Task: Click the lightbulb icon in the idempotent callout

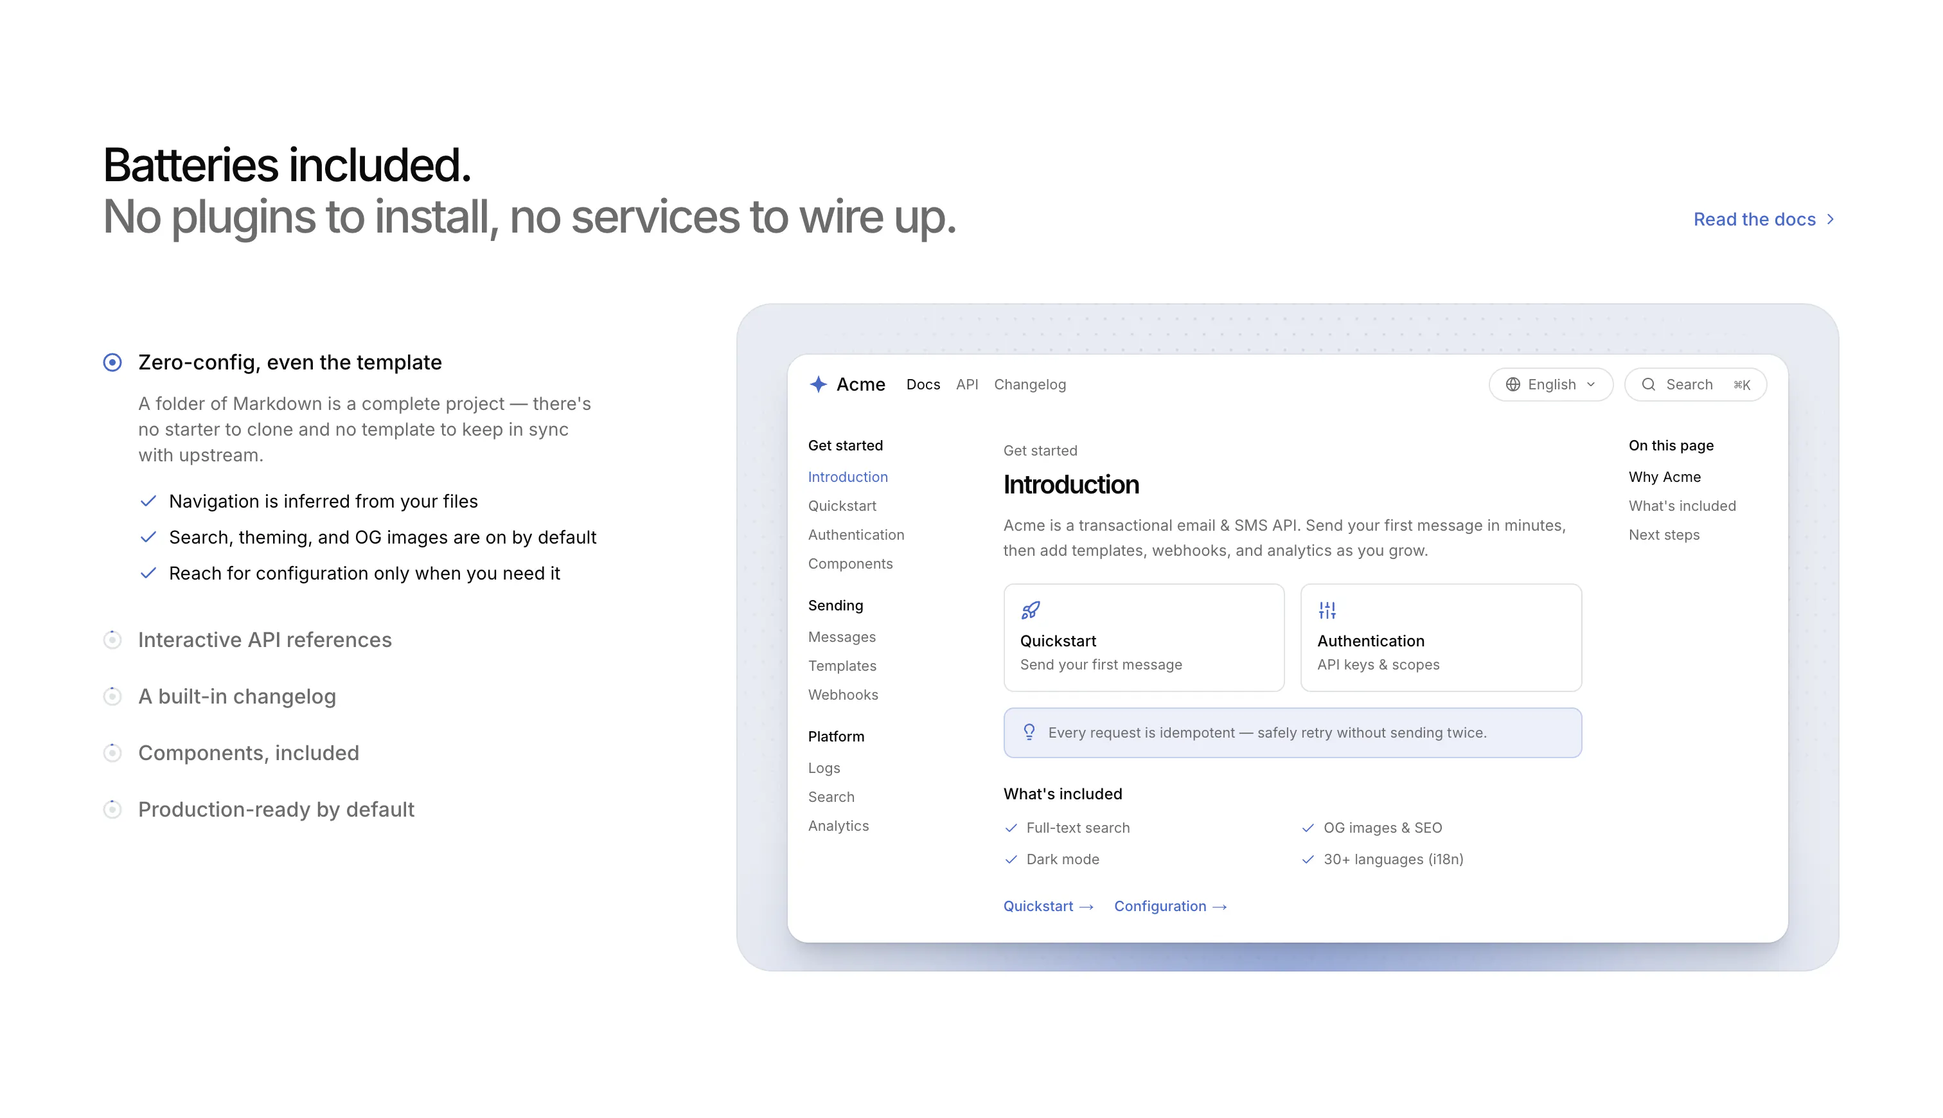Action: (1029, 732)
